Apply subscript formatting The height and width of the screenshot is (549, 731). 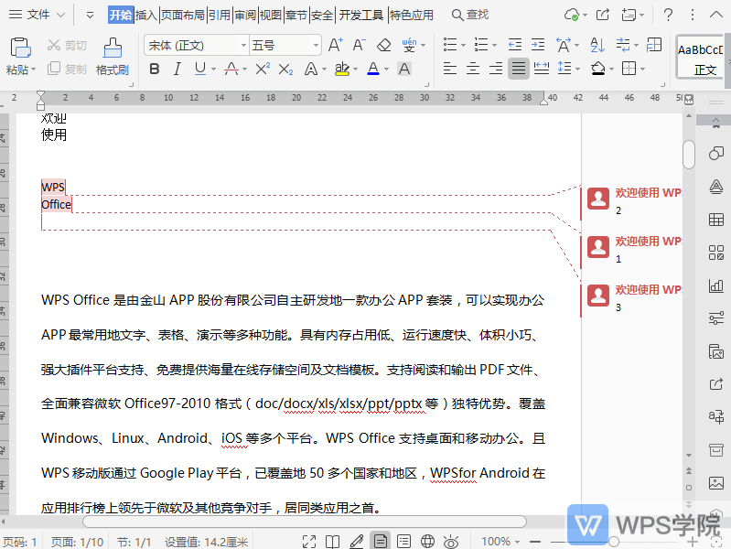point(285,69)
